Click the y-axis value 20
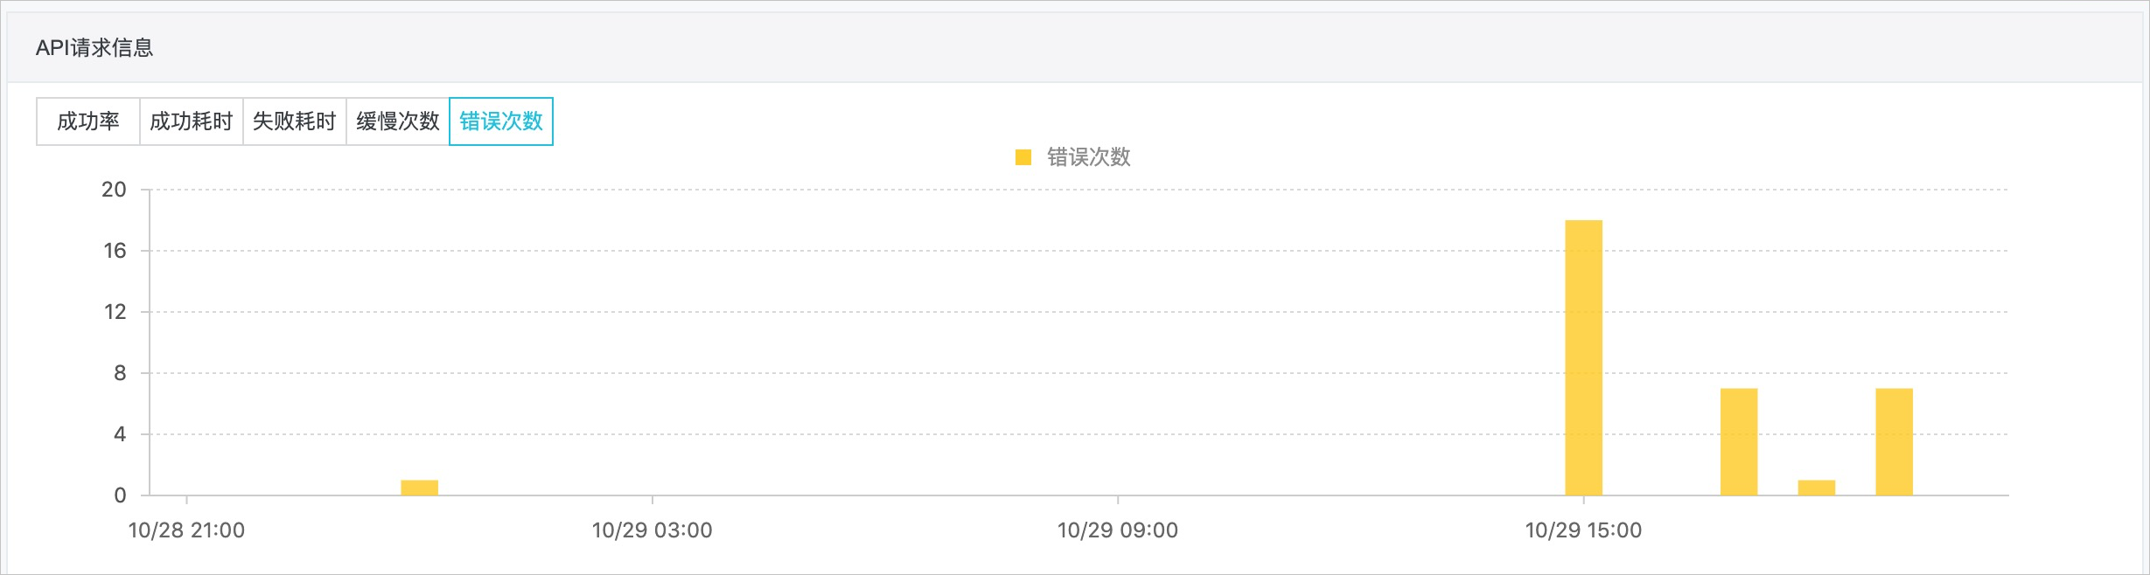Viewport: 2150px width, 575px height. (x=114, y=190)
